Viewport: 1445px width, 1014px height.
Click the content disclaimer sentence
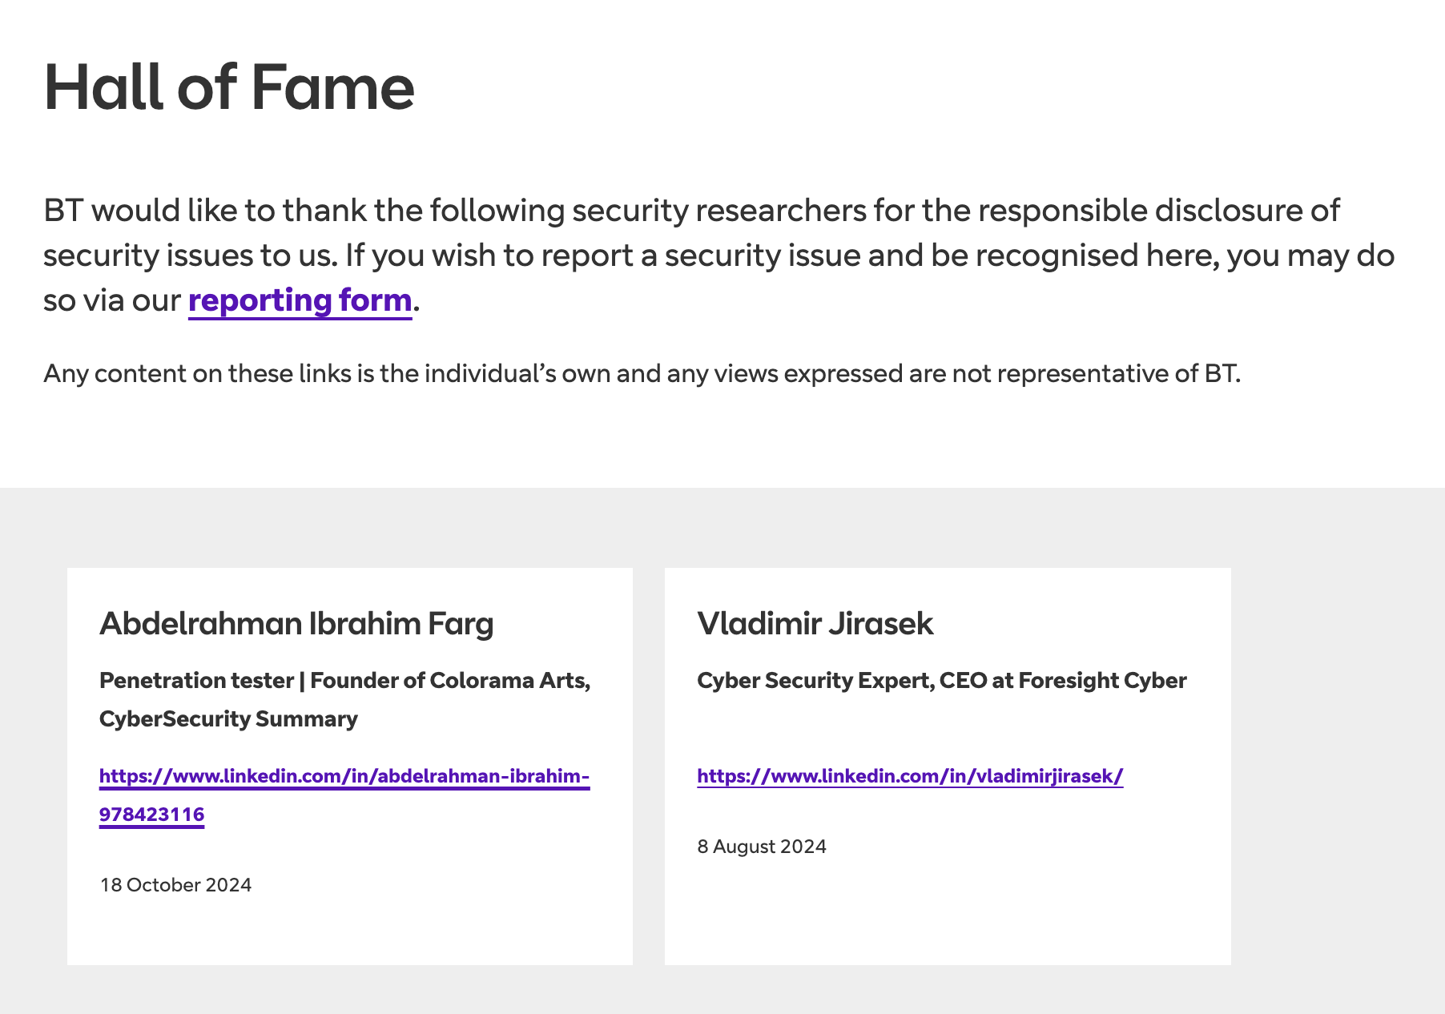[641, 374]
